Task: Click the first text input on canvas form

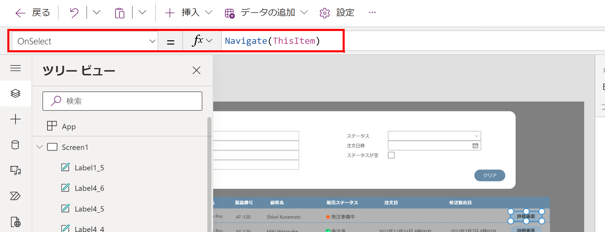Action: [256, 136]
